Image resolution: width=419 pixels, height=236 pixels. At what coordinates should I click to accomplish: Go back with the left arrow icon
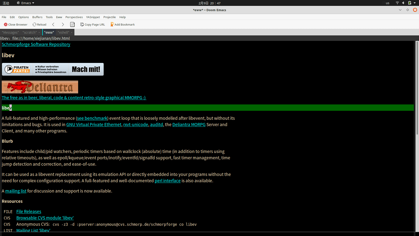53,25
